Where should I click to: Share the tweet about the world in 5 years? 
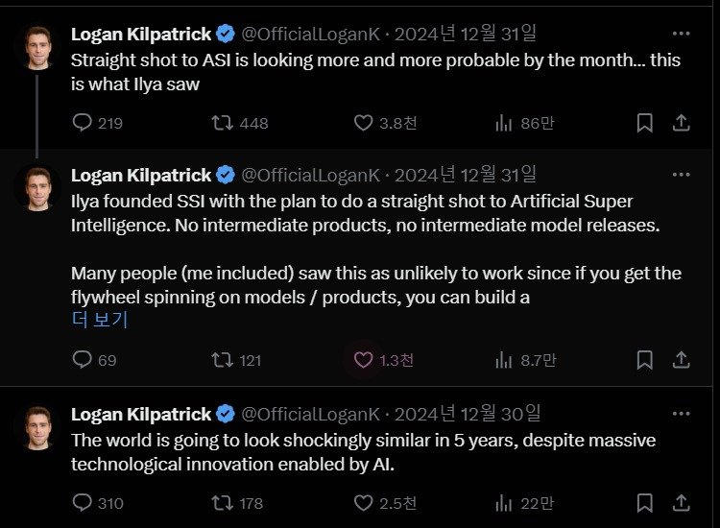click(681, 502)
